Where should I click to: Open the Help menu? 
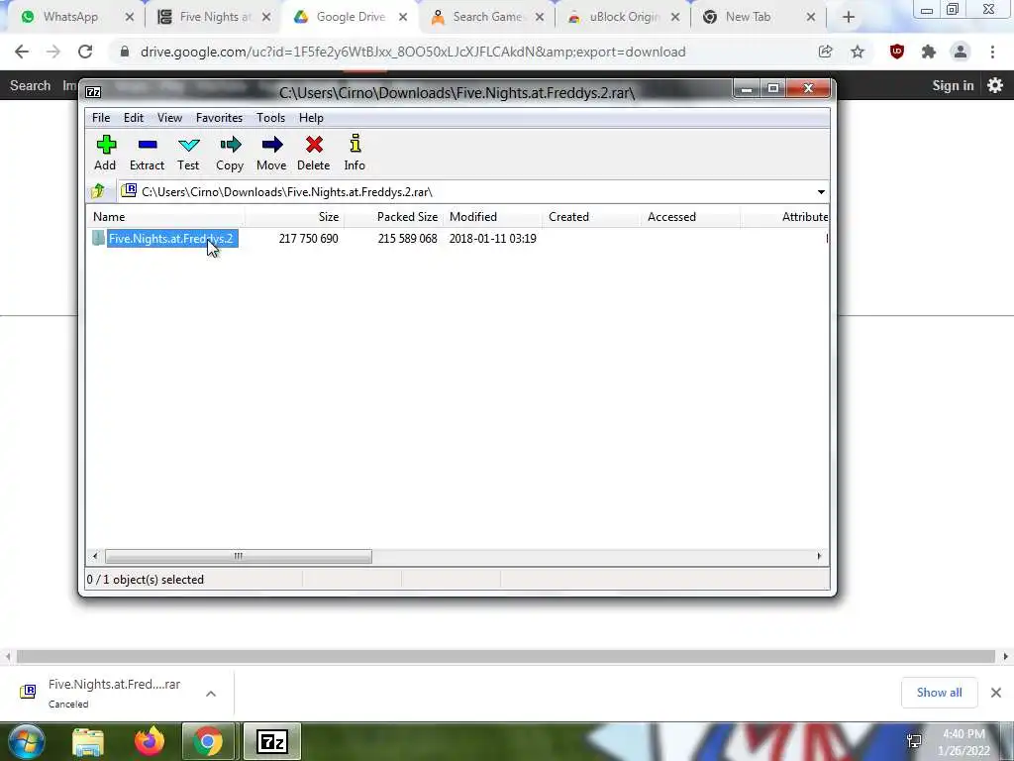[311, 118]
